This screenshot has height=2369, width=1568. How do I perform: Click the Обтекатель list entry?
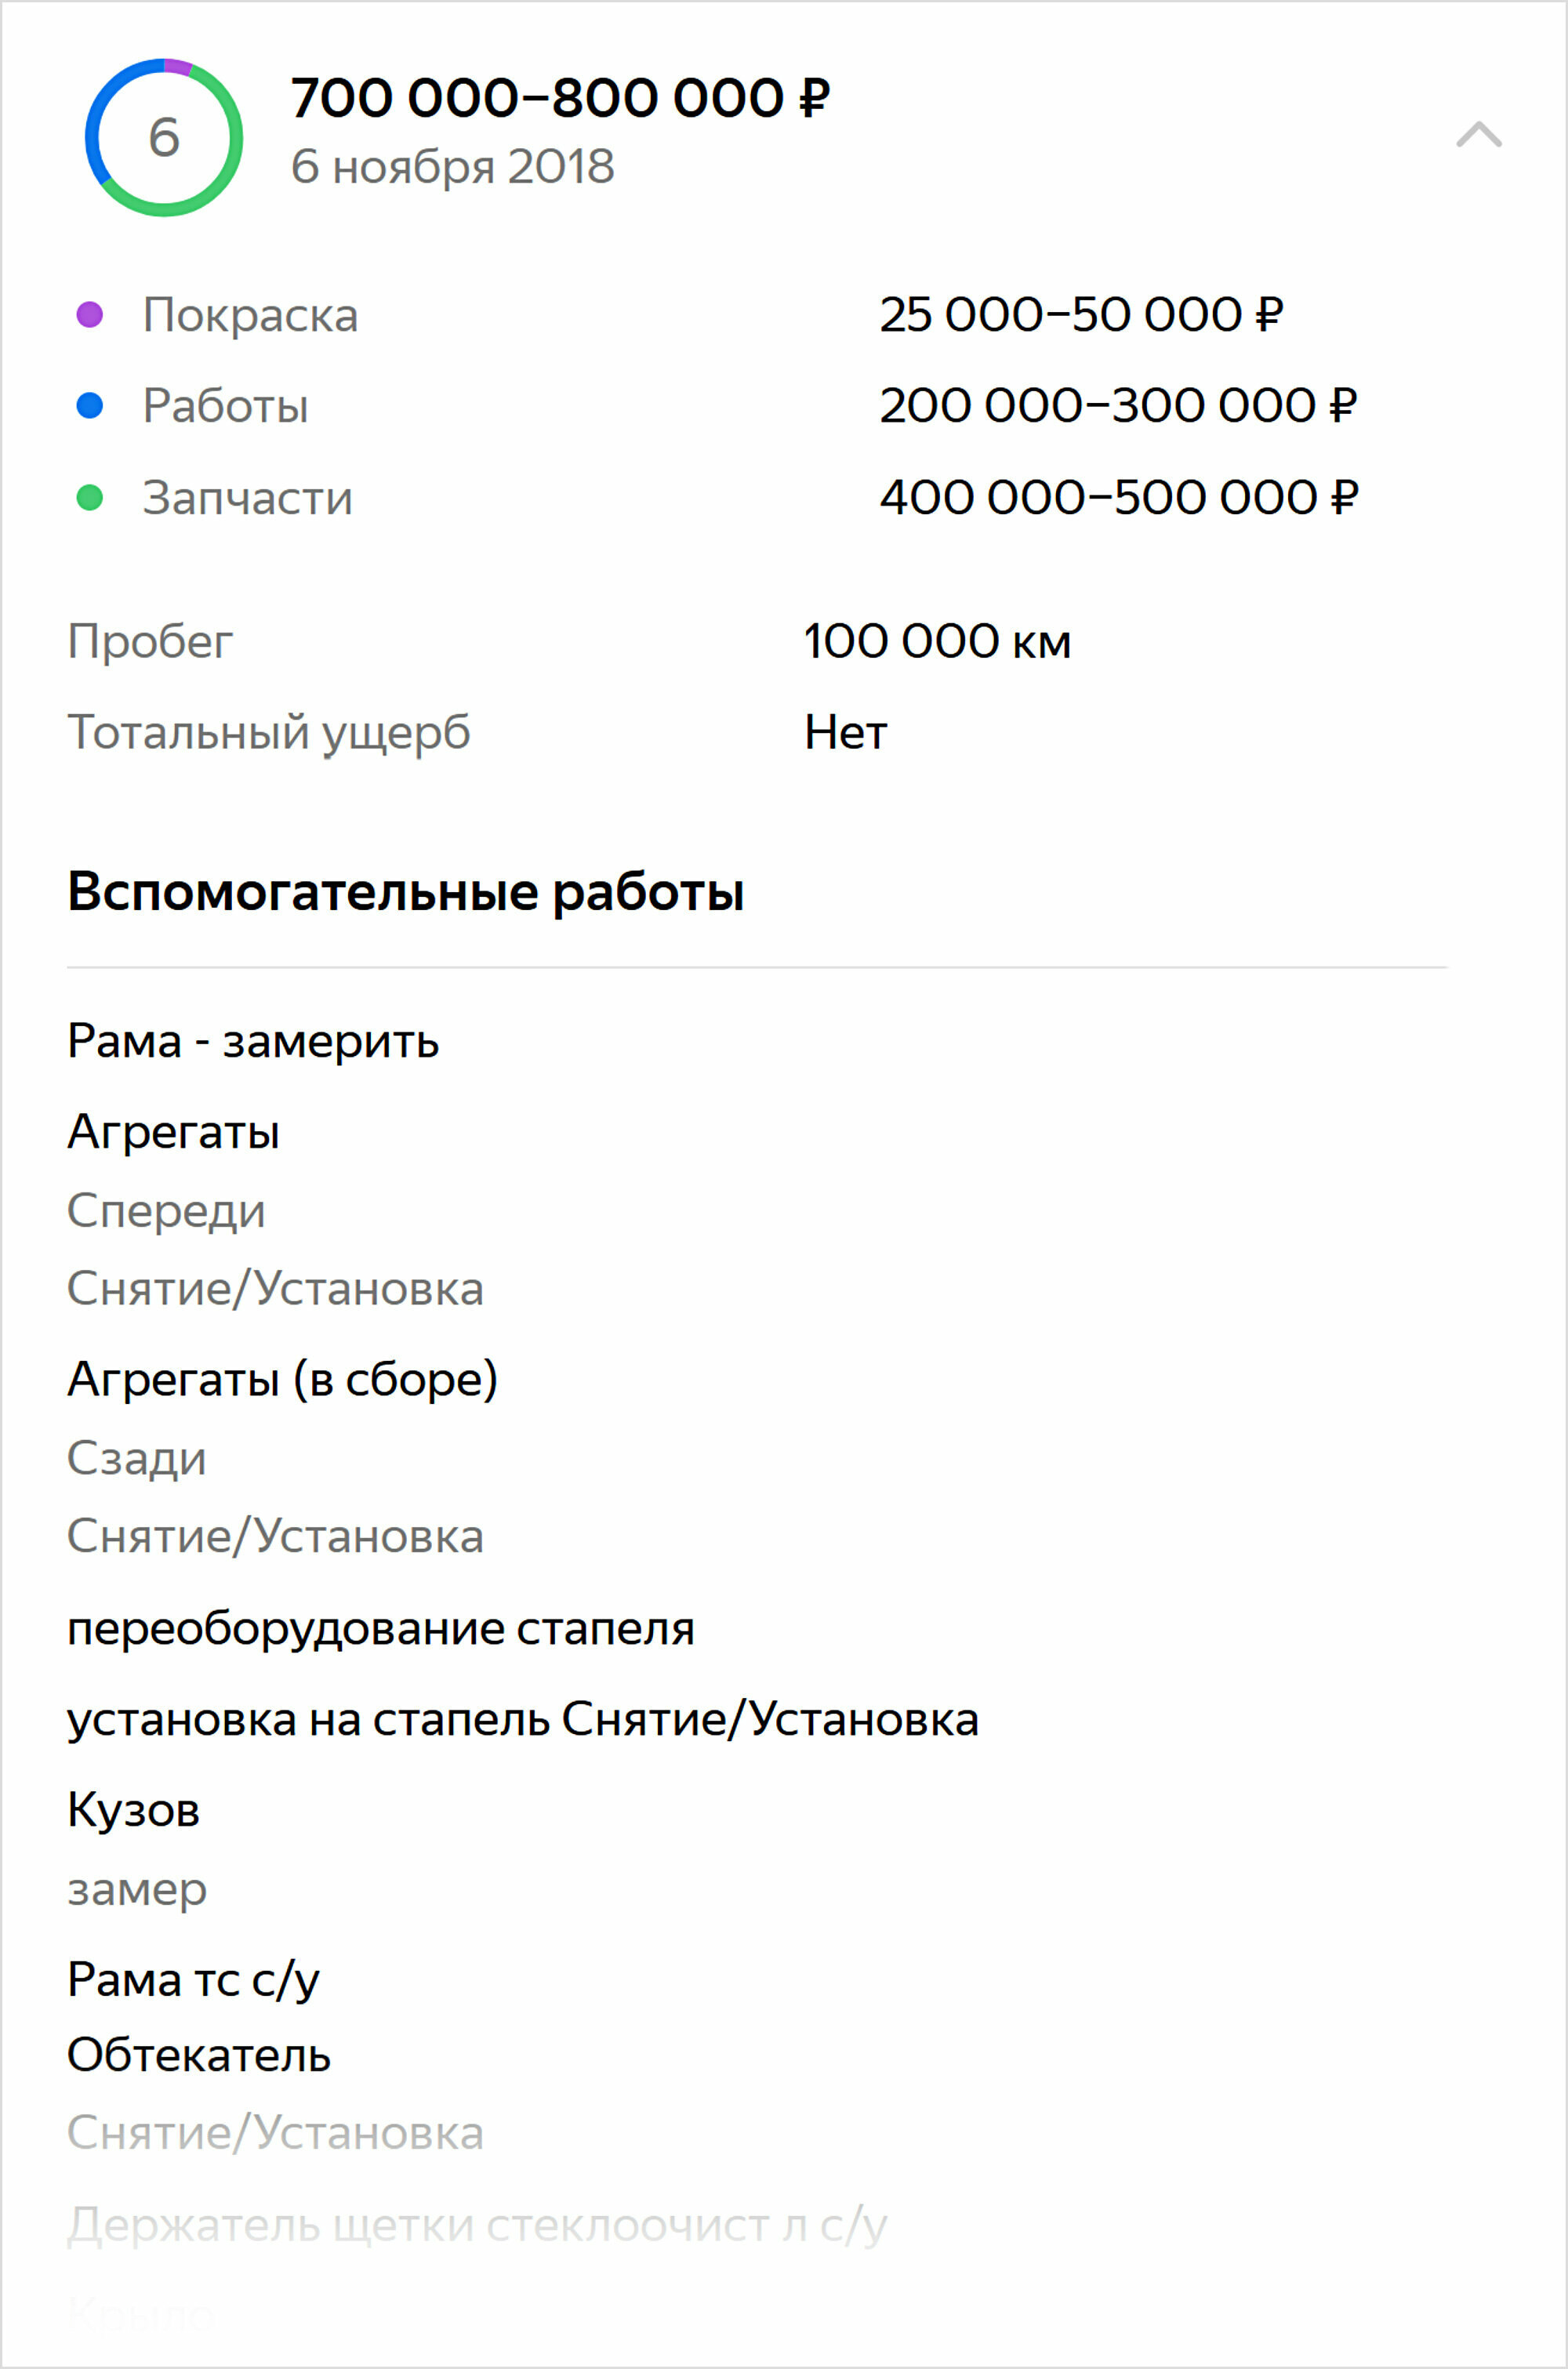[198, 2056]
